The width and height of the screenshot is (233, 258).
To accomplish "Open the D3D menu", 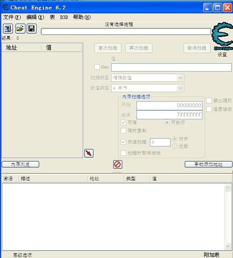I will click(x=64, y=17).
